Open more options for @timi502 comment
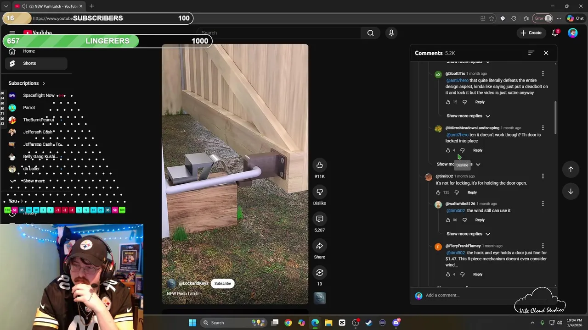588x330 pixels. (543, 176)
